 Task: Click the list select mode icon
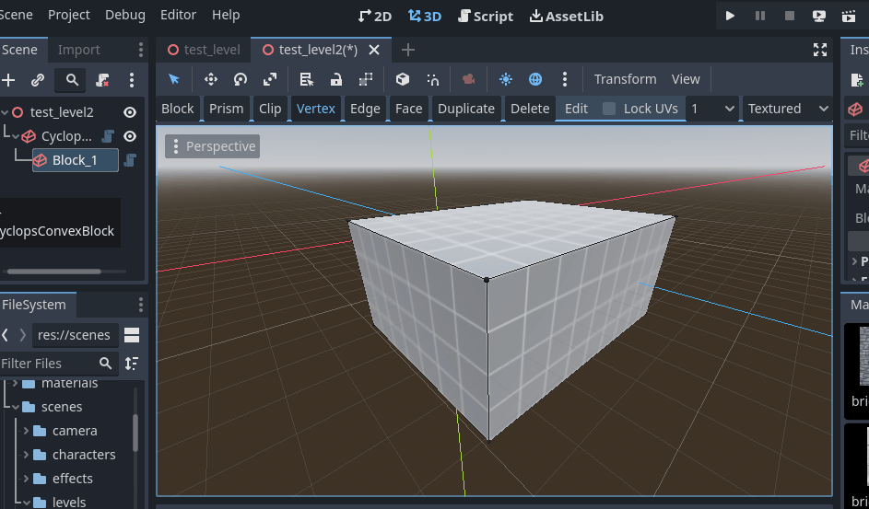click(x=307, y=79)
